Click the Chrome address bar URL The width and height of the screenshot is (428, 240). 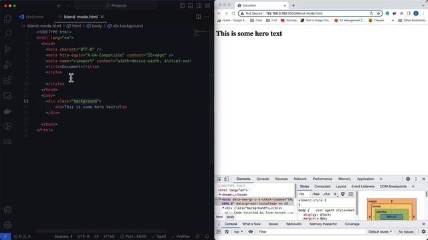294,13
